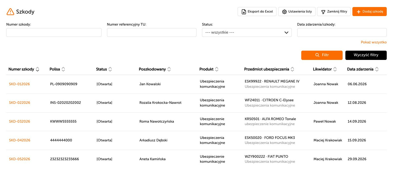Viewport: 395px width, 172px height.
Task: Click ESK50020 FORD FOCUS MK3 entry
Action: click(270, 138)
